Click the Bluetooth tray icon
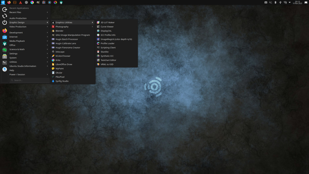 275,2
